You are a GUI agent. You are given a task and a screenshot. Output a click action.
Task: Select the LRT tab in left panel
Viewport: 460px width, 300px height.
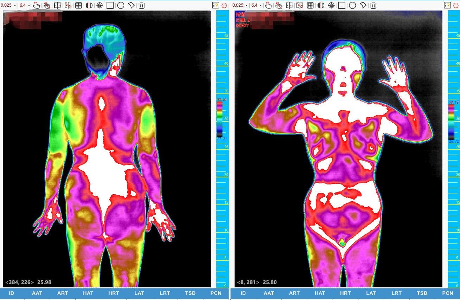pyautogui.click(x=165, y=293)
